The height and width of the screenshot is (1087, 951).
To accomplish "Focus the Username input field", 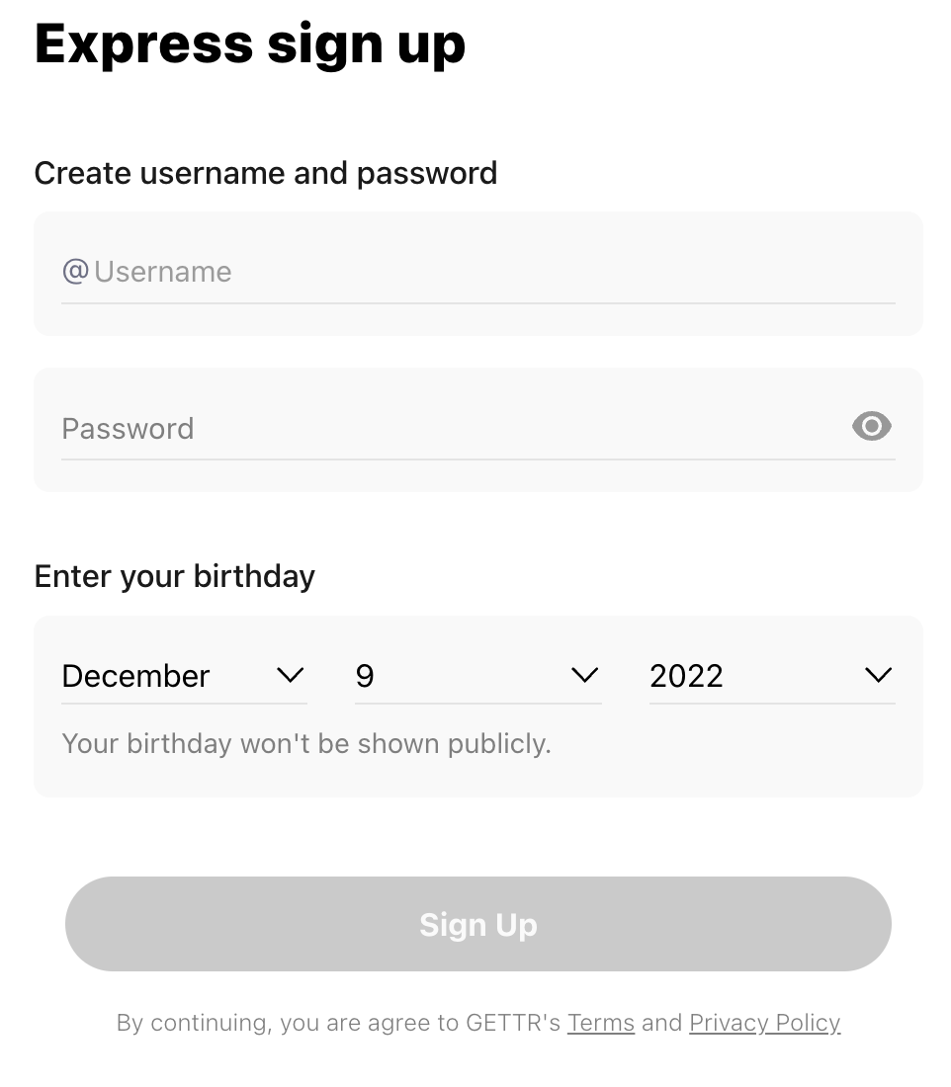I will [477, 273].
